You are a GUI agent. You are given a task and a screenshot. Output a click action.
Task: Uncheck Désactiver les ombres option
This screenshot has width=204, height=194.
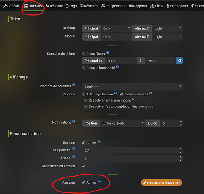(83, 166)
